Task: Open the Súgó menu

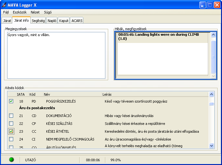Action: pyautogui.click(x=48, y=12)
